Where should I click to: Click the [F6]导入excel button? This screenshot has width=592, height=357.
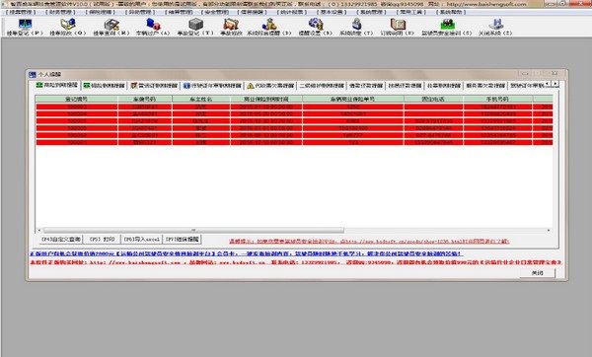coord(142,240)
